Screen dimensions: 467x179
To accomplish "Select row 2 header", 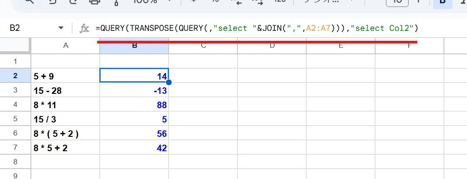I will pyautogui.click(x=16, y=76).
